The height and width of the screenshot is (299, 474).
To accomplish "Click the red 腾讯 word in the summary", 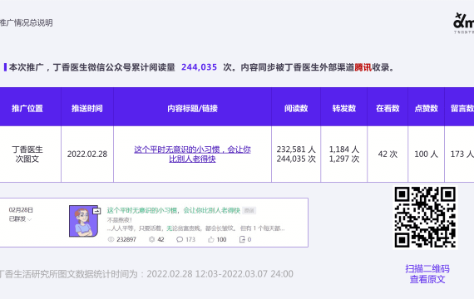I will 363,67.
